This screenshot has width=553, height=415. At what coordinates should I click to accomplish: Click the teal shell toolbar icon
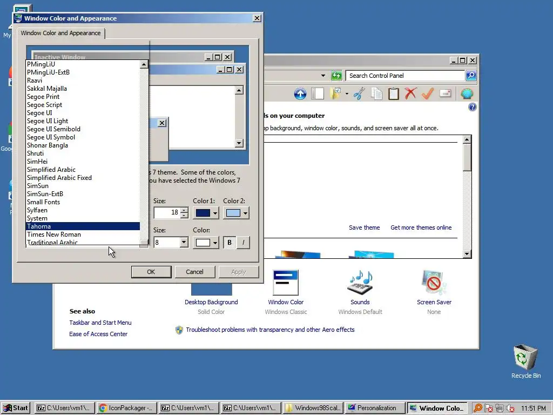pos(467,94)
